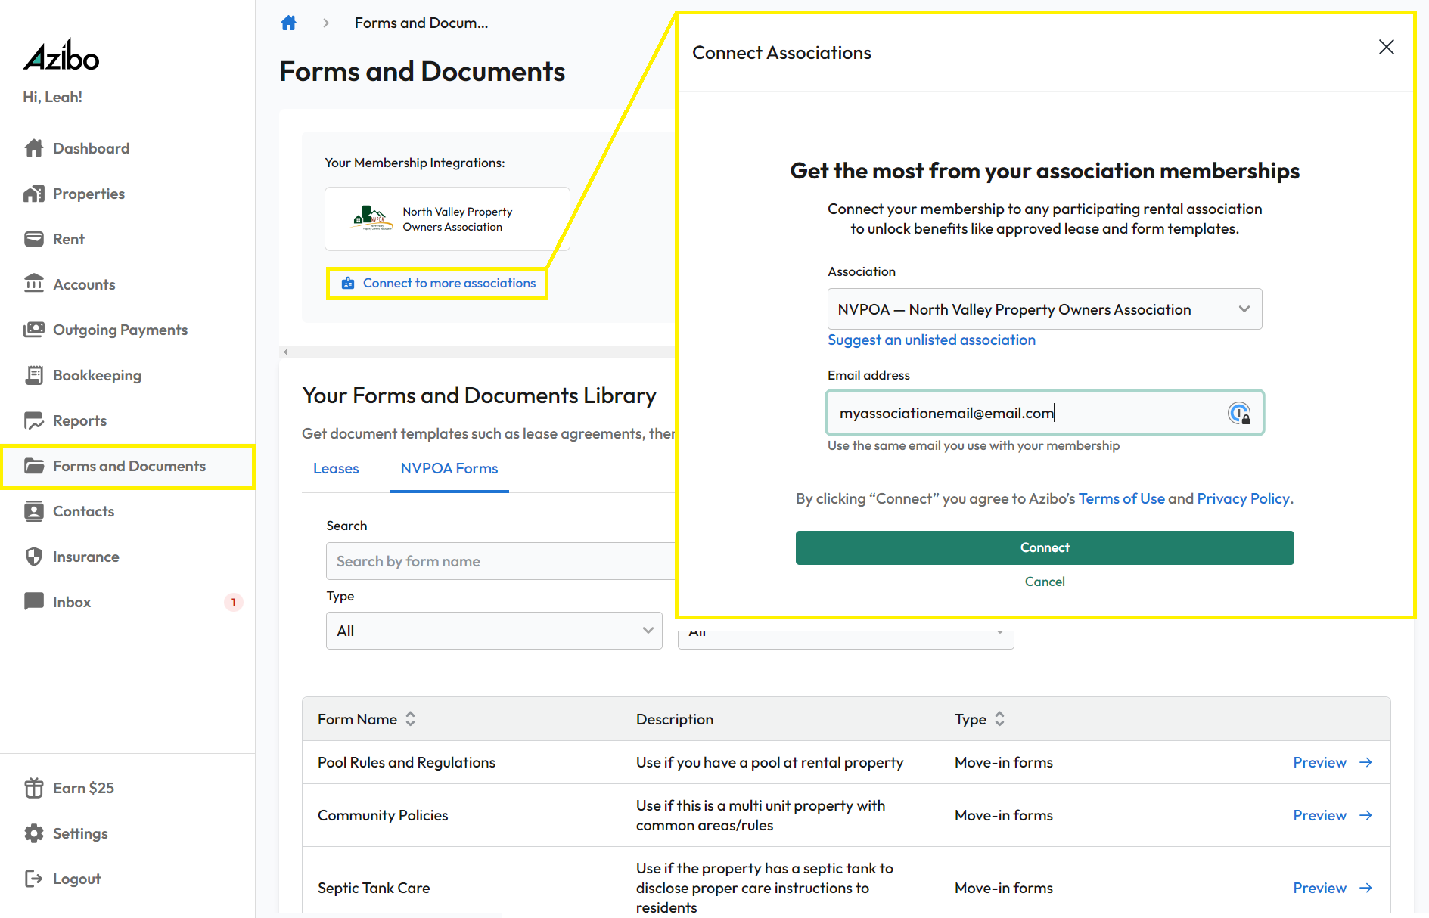The height and width of the screenshot is (918, 1429).
Task: Click the breadcrumb home icon
Action: (x=288, y=23)
